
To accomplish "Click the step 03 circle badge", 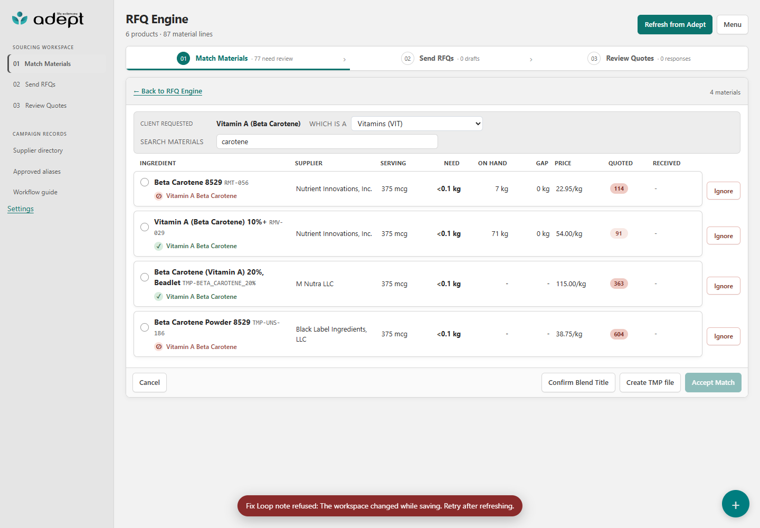I will [x=594, y=59].
